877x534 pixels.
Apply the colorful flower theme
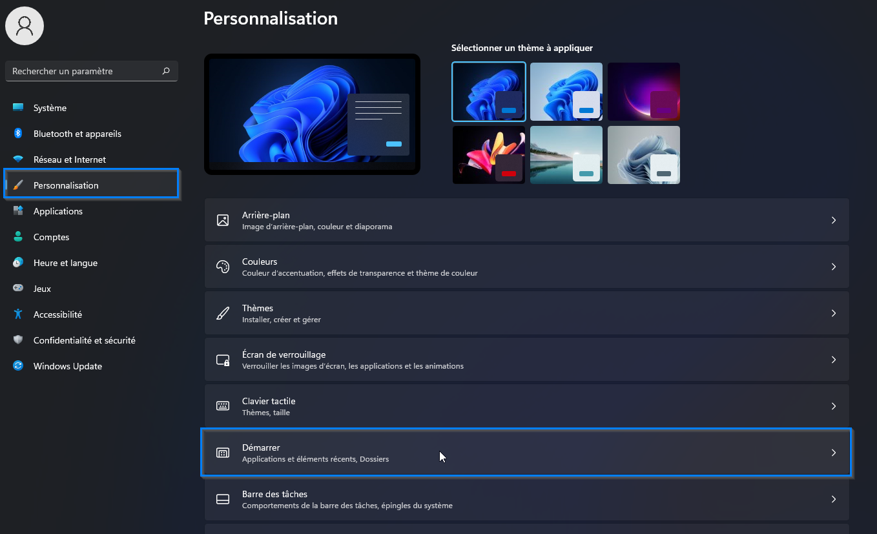point(489,155)
